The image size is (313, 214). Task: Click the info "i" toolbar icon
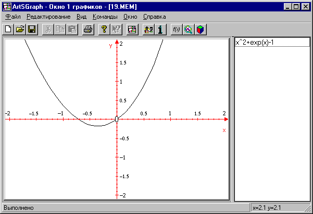pos(160,30)
